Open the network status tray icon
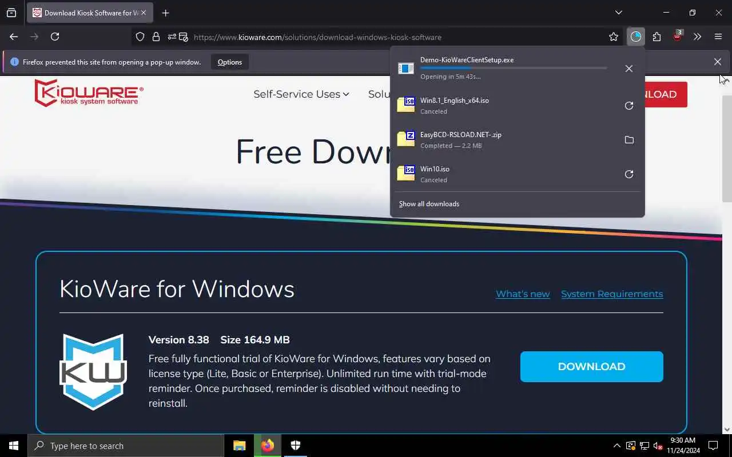 [x=645, y=446]
